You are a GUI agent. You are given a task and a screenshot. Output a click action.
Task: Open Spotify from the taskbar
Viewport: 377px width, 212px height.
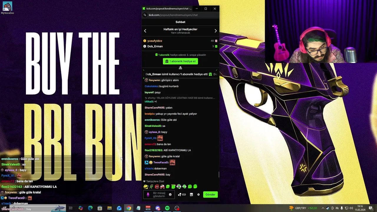click(x=167, y=208)
